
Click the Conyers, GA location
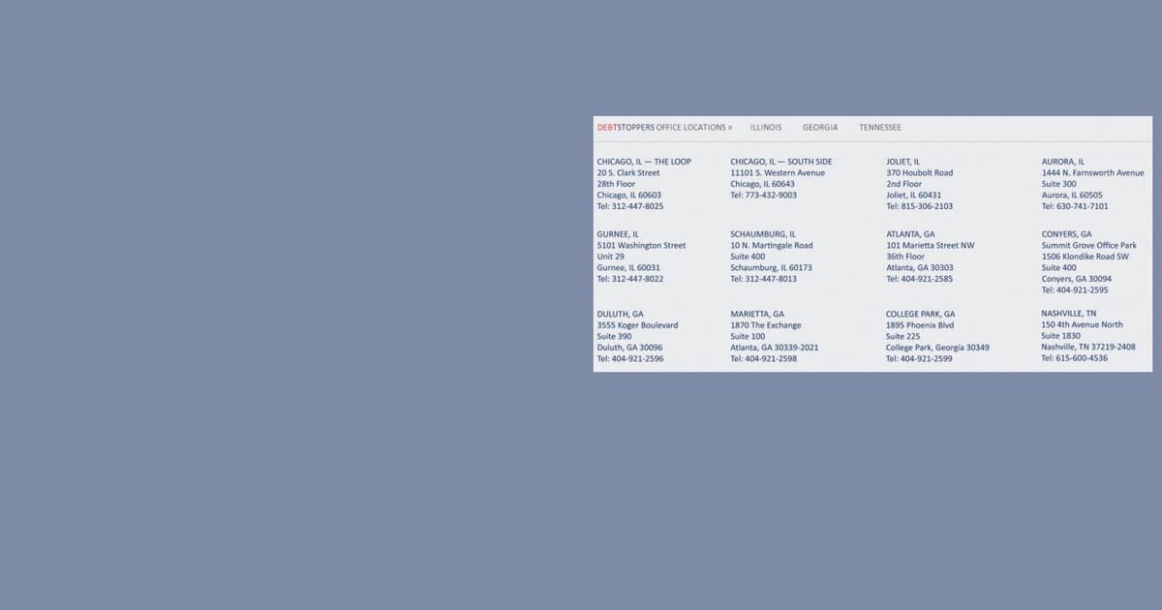(x=1066, y=234)
